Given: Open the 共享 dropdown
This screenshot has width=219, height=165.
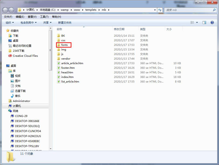Looking at the screenshot, I should tap(47, 22).
